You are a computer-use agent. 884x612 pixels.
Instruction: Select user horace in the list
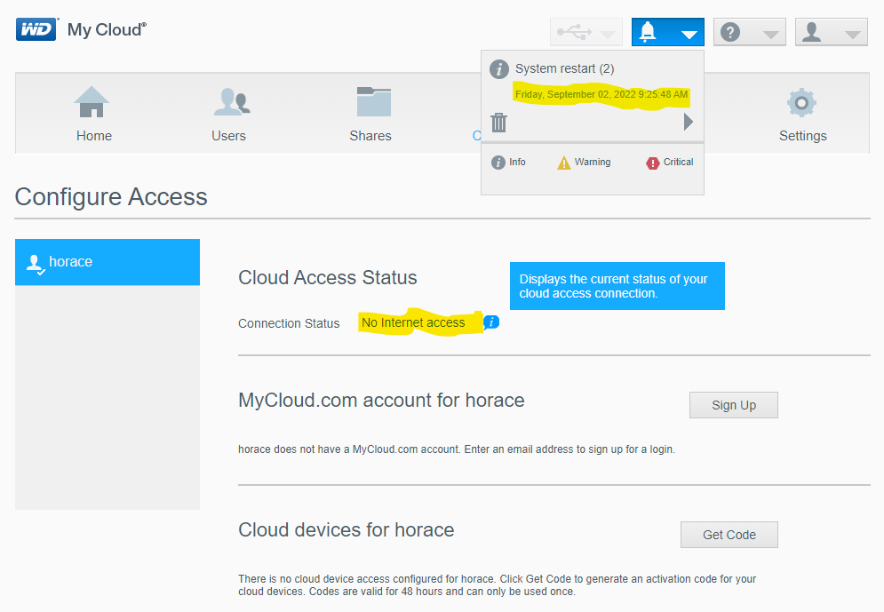tap(108, 262)
